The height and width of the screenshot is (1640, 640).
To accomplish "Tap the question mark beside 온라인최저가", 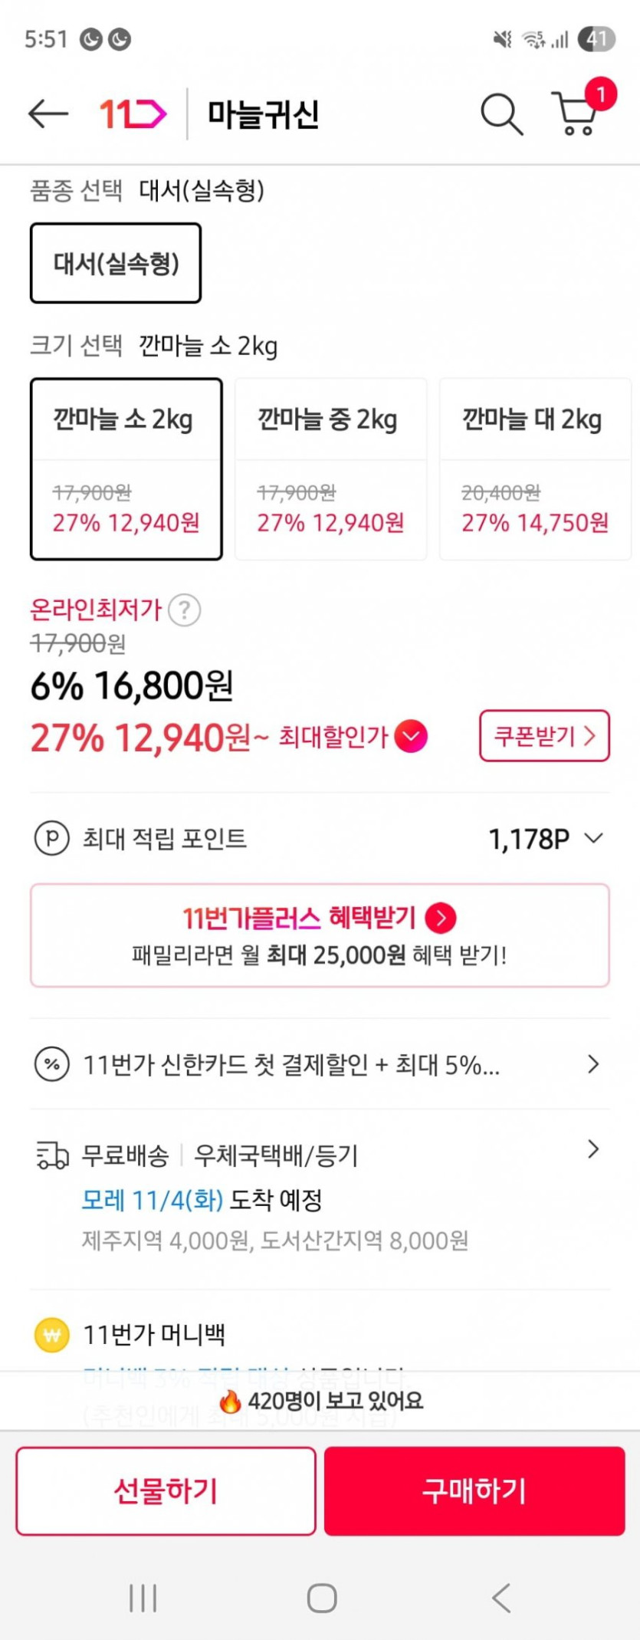I will [x=184, y=611].
